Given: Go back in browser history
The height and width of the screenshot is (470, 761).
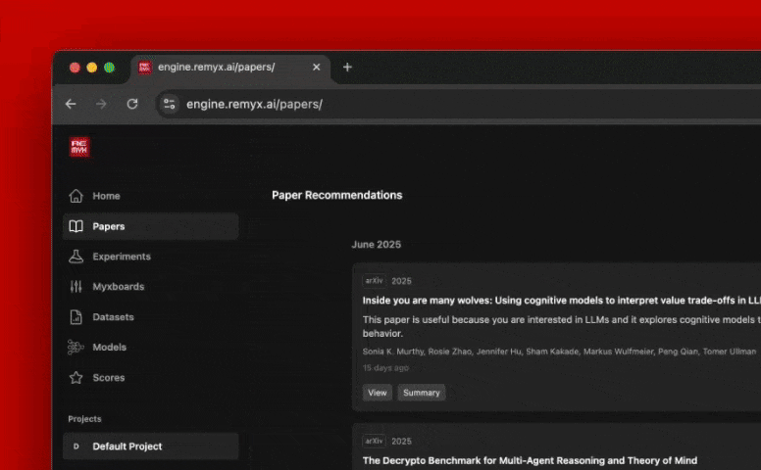Looking at the screenshot, I should (x=71, y=104).
